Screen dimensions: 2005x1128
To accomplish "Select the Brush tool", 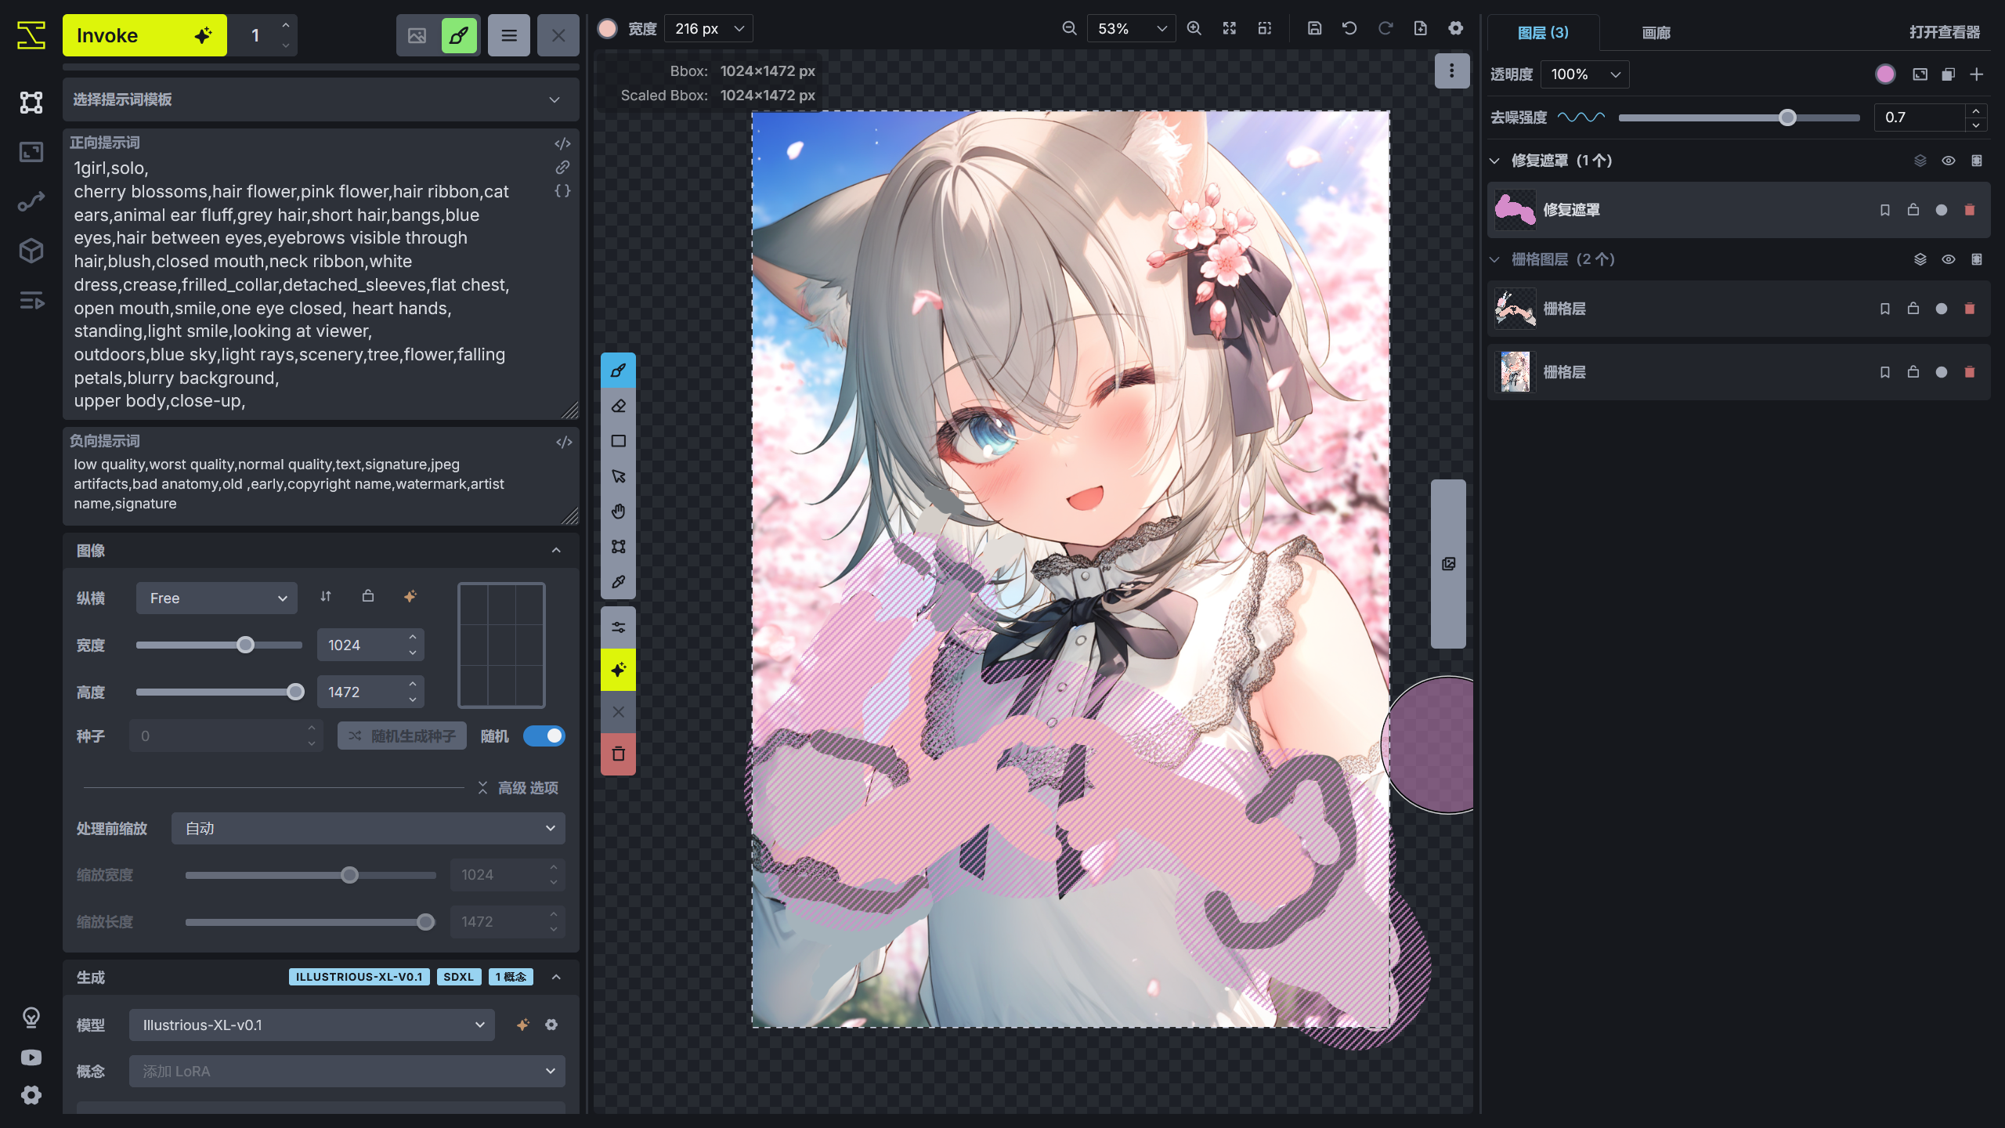I will pyautogui.click(x=618, y=371).
